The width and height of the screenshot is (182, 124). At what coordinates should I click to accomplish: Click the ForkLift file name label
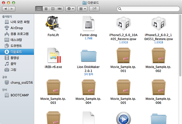point(53,35)
